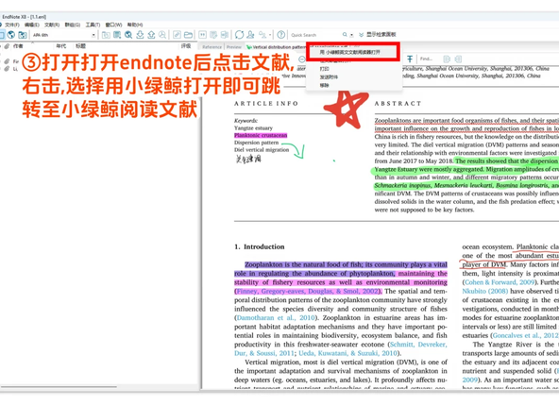Open the 窗口(W) menu
The width and height of the screenshot is (559, 406).
[113, 25]
